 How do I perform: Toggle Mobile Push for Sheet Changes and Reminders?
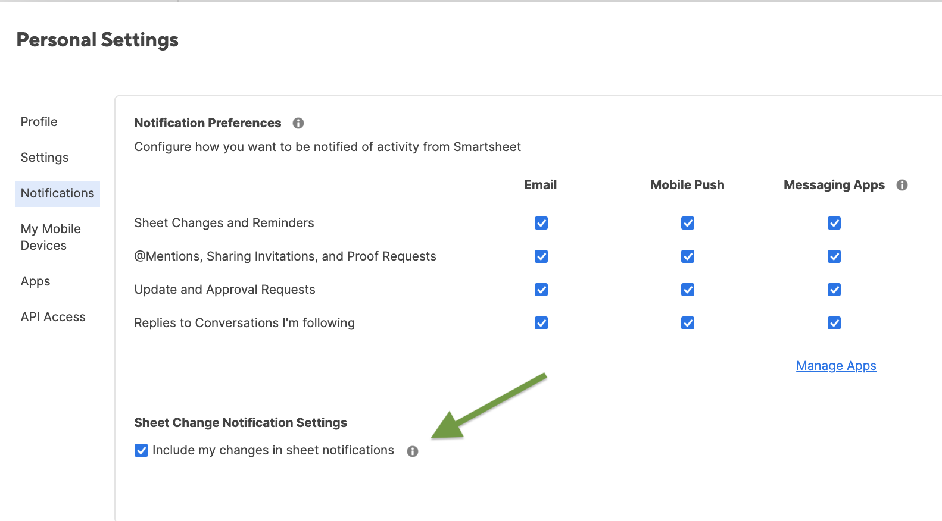click(x=688, y=223)
